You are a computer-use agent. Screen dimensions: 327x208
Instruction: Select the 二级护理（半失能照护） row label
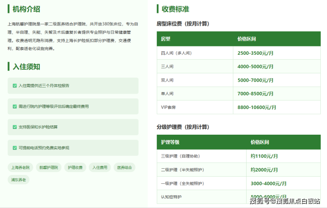pos(183,170)
